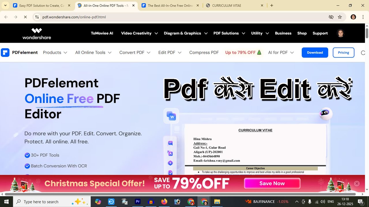View site information icon in address bar
Image resolution: width=369 pixels, height=207 pixels.
(x=37, y=17)
